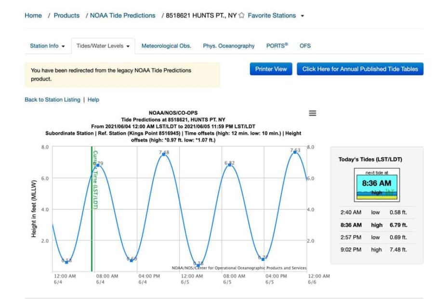Click the redirected legacy notice message

click(122, 75)
